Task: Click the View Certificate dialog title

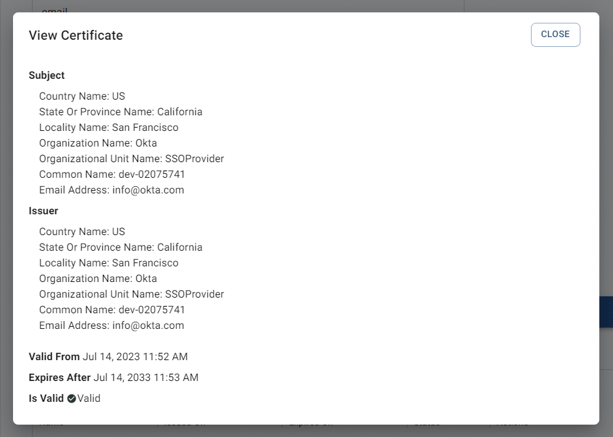Action: (x=76, y=35)
